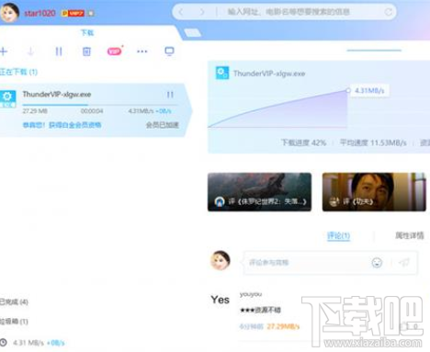Focus the URL and movie search field
The image size is (430, 352).
(289, 12)
